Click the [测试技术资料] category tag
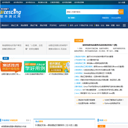 point(80,57)
